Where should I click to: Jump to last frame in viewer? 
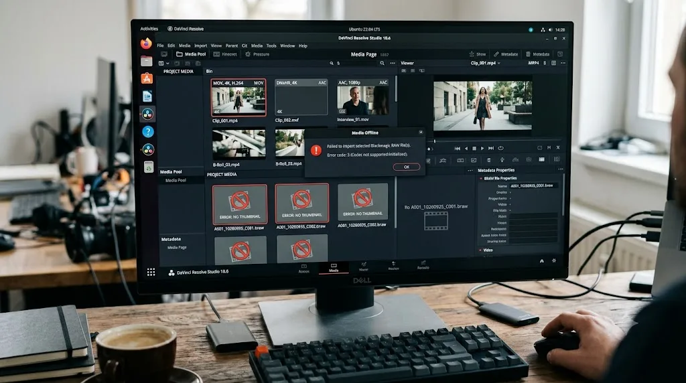(491, 148)
